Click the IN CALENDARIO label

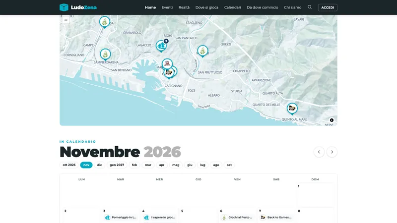pyautogui.click(x=78, y=142)
